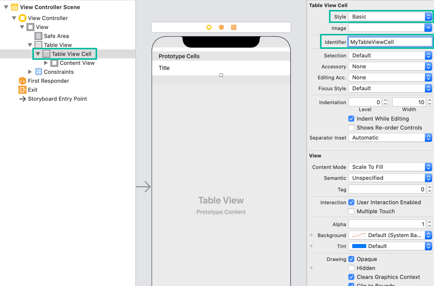Expand the Content View disclosure triangle
The height and width of the screenshot is (286, 434).
click(x=46, y=63)
